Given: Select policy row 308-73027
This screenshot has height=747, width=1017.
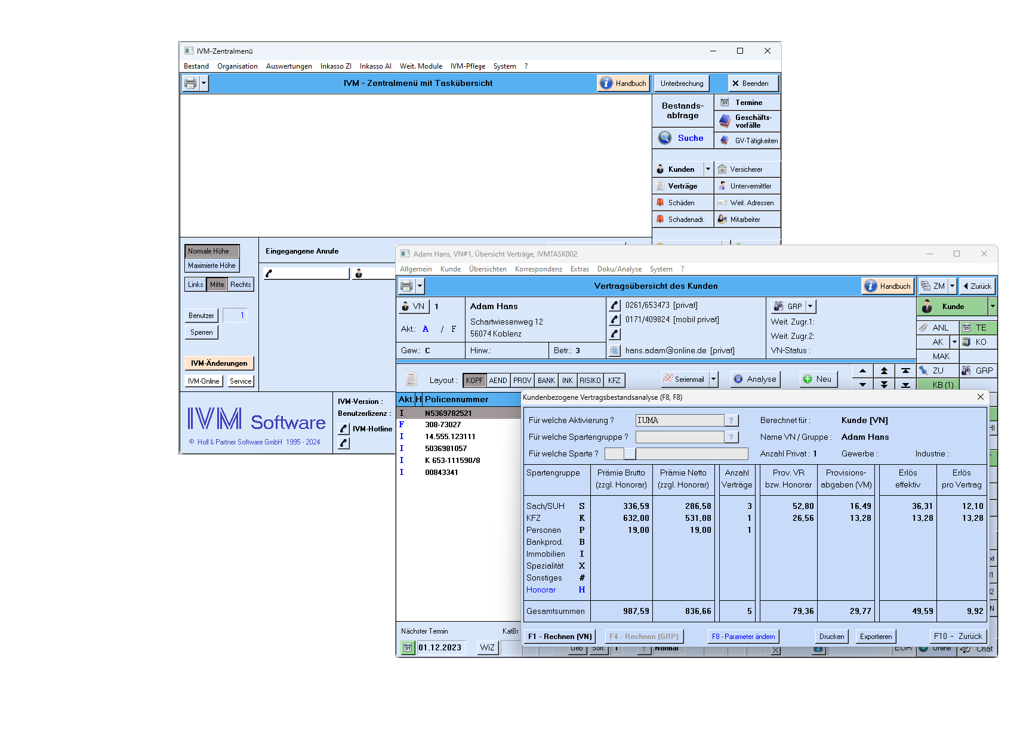Looking at the screenshot, I should (458, 425).
